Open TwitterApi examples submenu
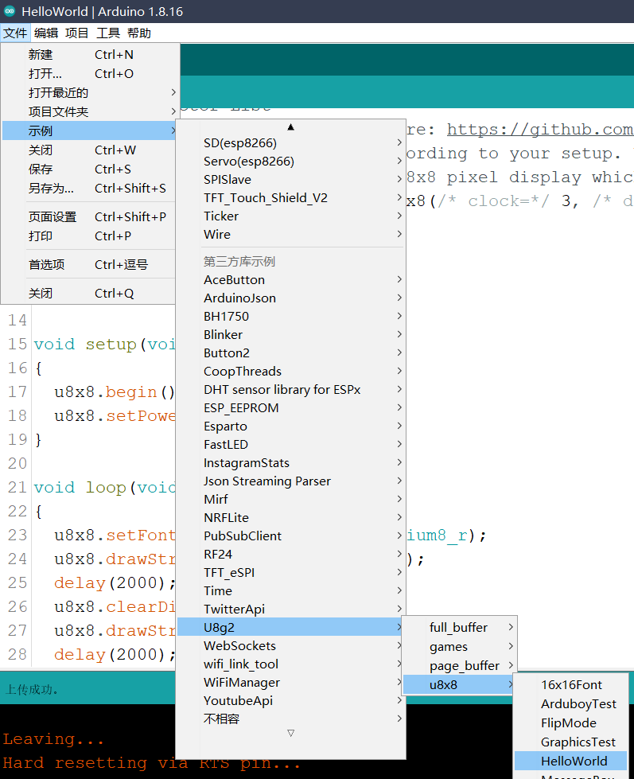The width and height of the screenshot is (634, 779). tap(291, 609)
